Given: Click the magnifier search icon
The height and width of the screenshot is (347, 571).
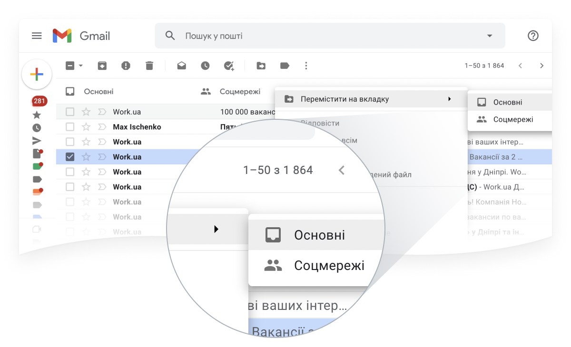Looking at the screenshot, I should click(170, 36).
